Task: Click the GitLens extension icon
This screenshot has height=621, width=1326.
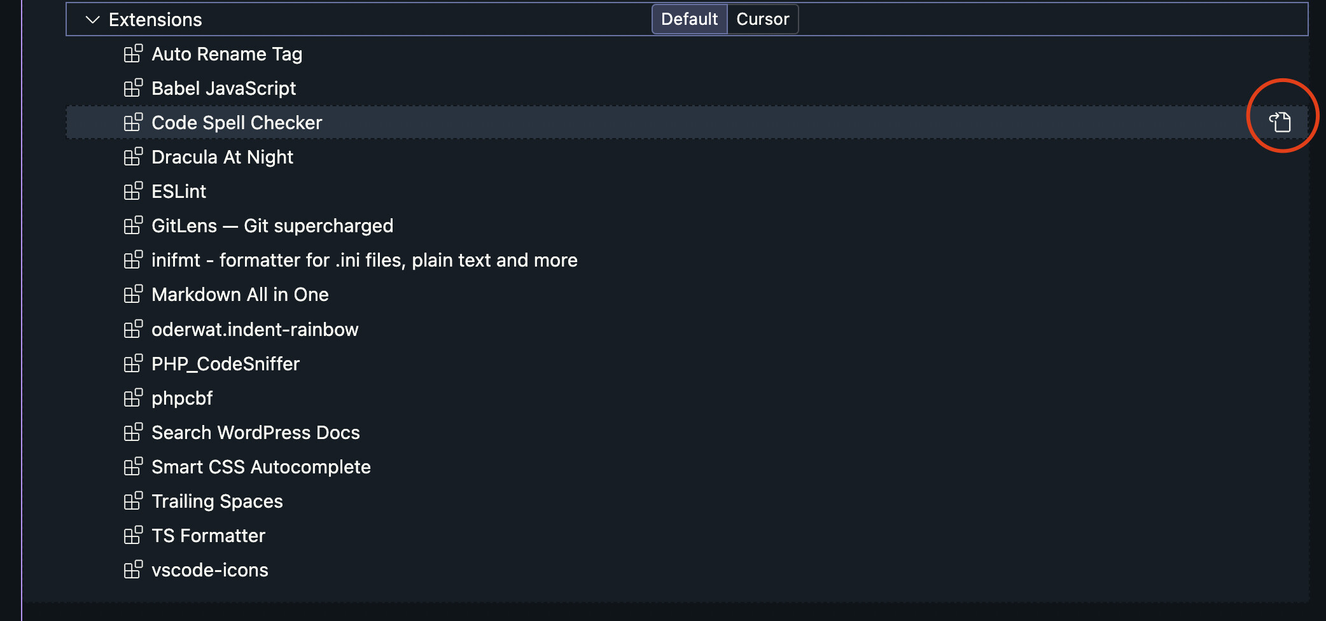Action: 133,226
